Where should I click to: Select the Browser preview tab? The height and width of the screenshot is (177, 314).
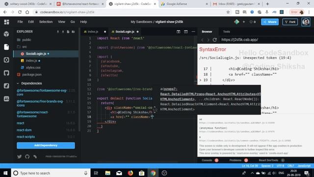coord(207,31)
